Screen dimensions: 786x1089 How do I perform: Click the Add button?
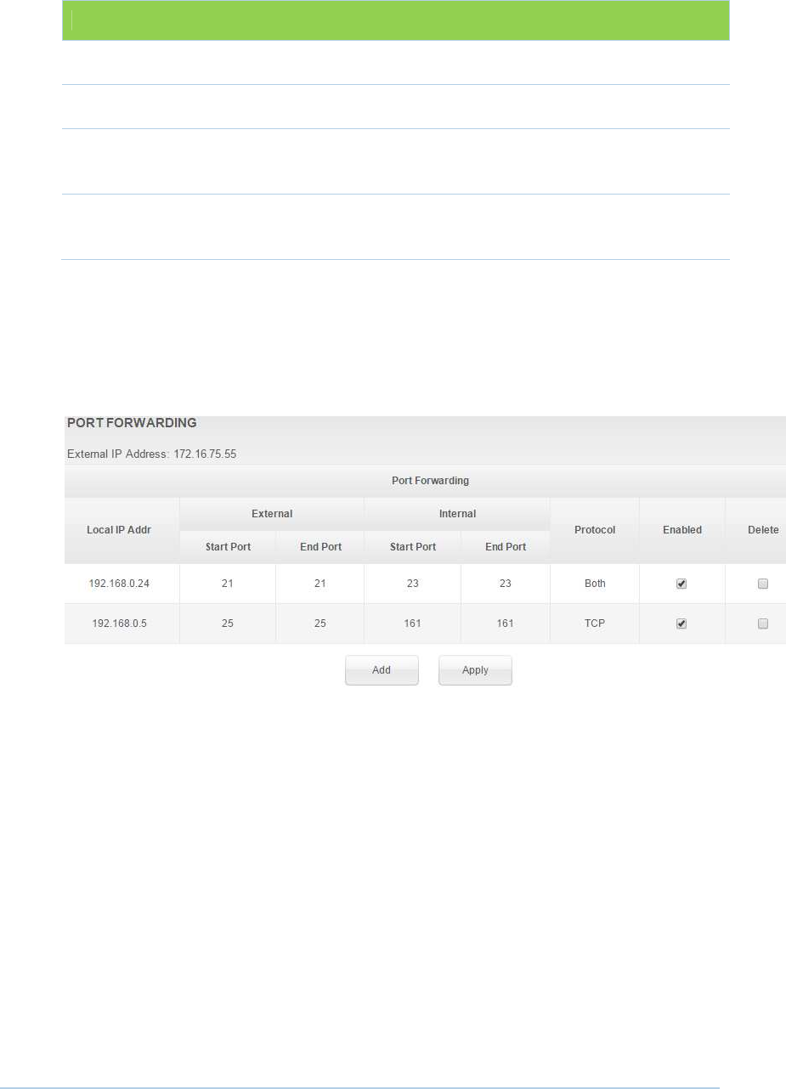pos(382,670)
